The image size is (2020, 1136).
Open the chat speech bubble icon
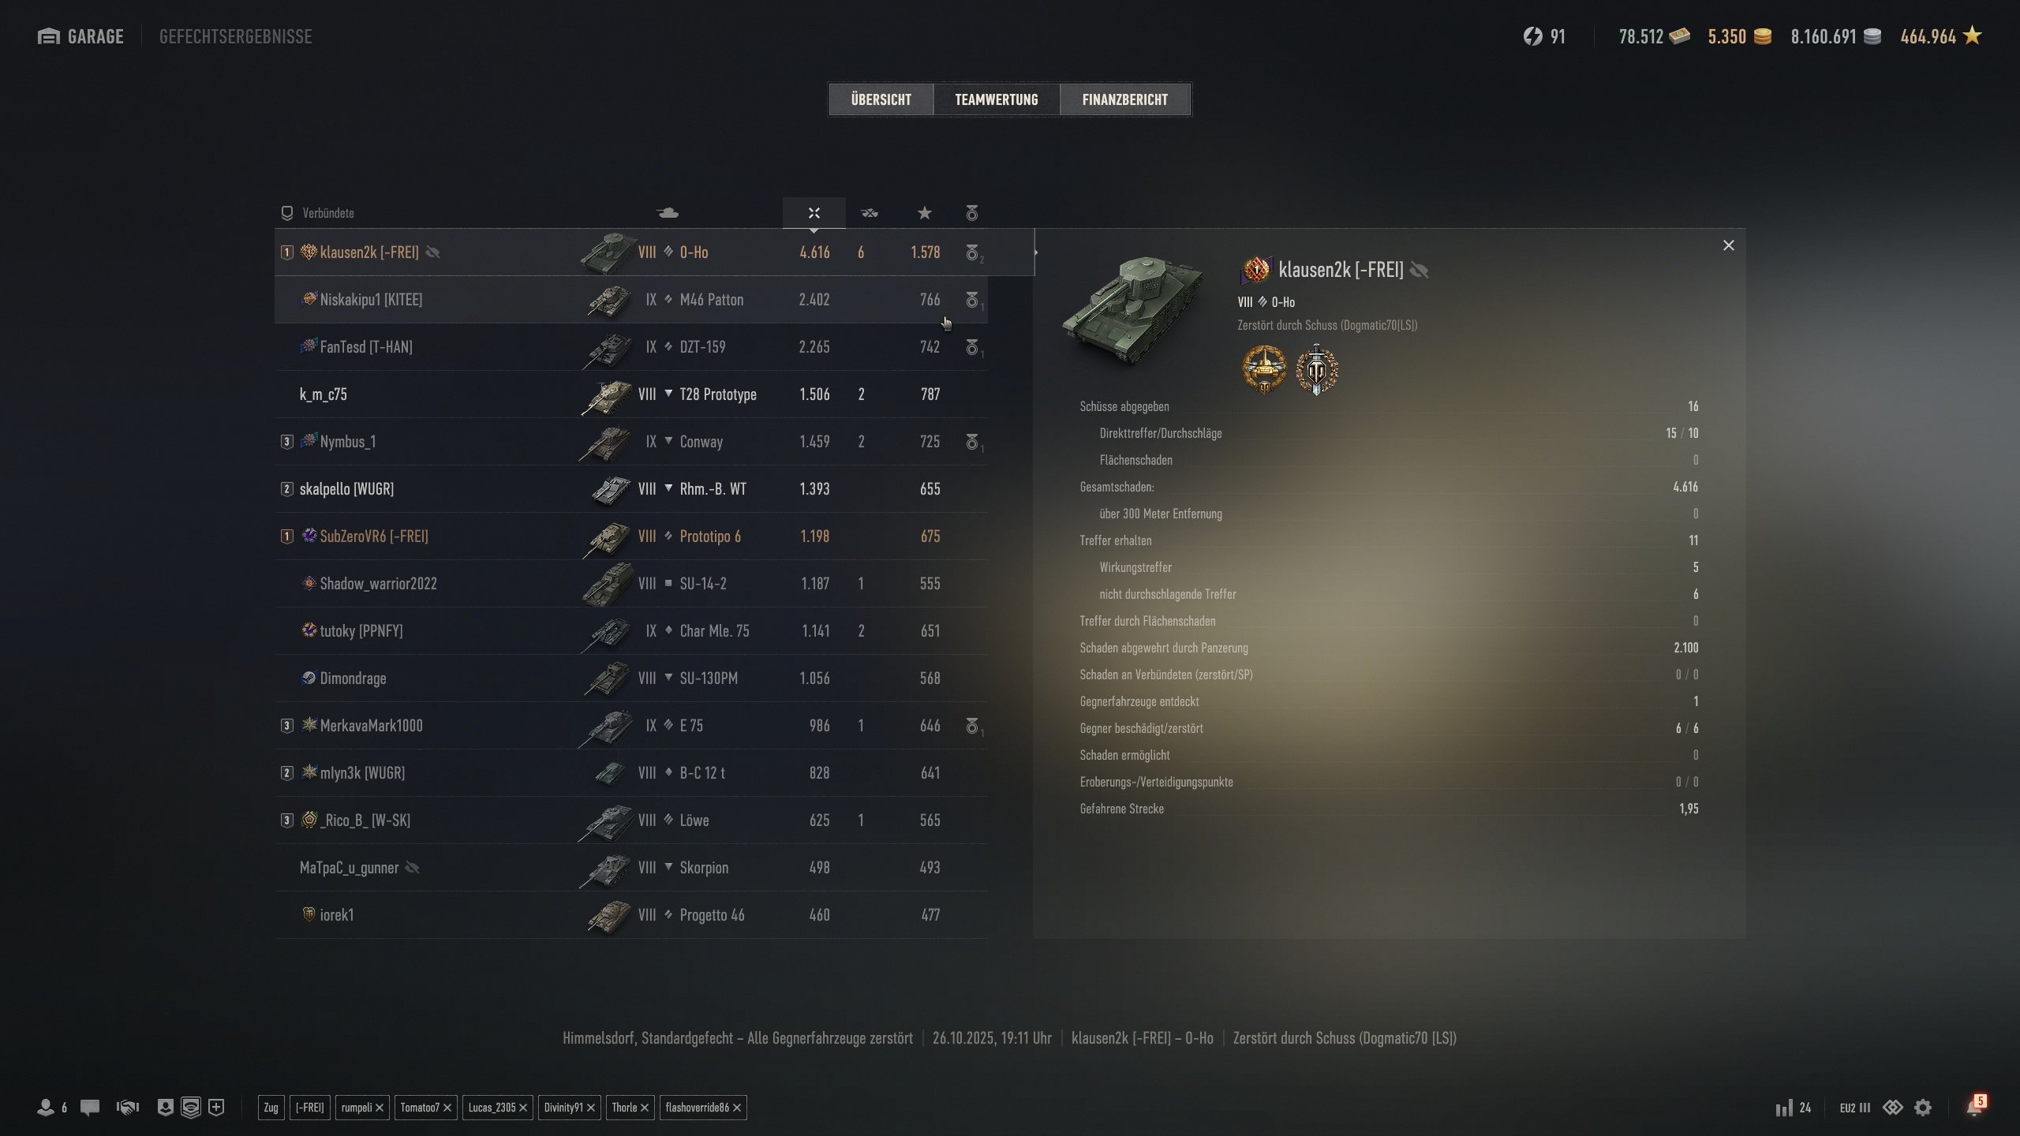[x=90, y=1108]
